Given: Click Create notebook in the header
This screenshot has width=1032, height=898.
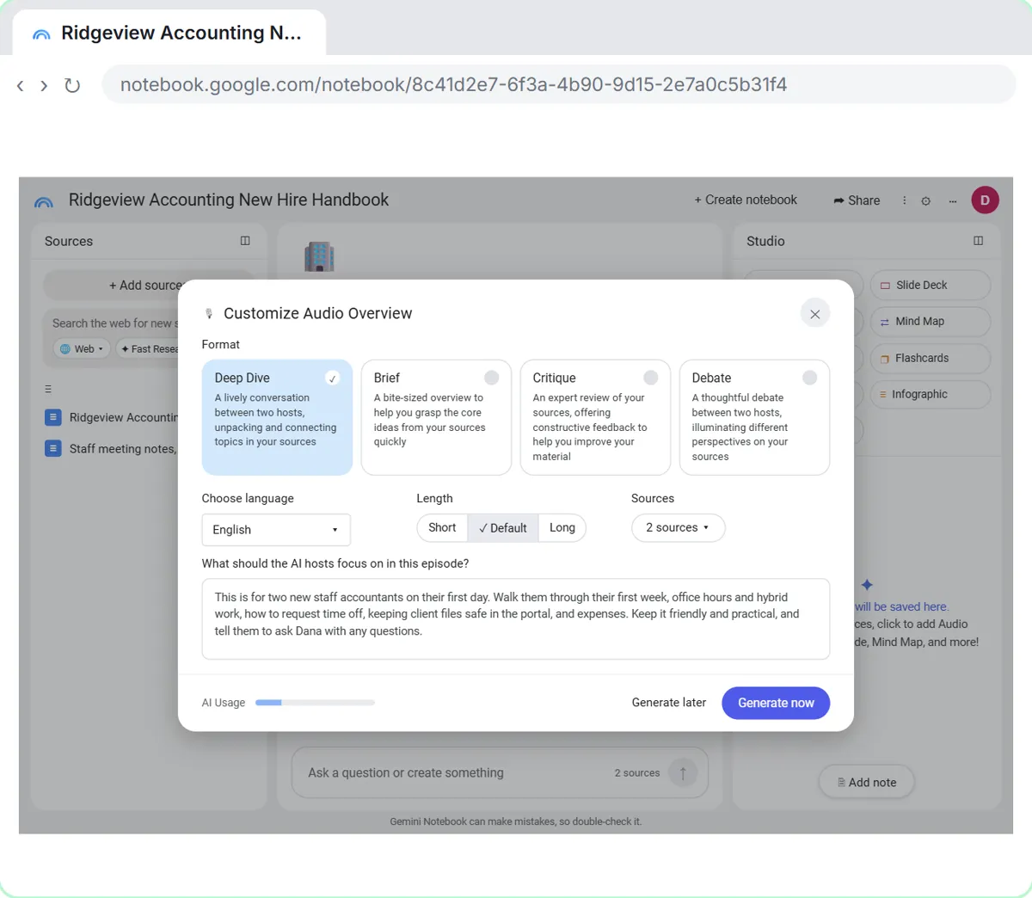Looking at the screenshot, I should coord(746,200).
